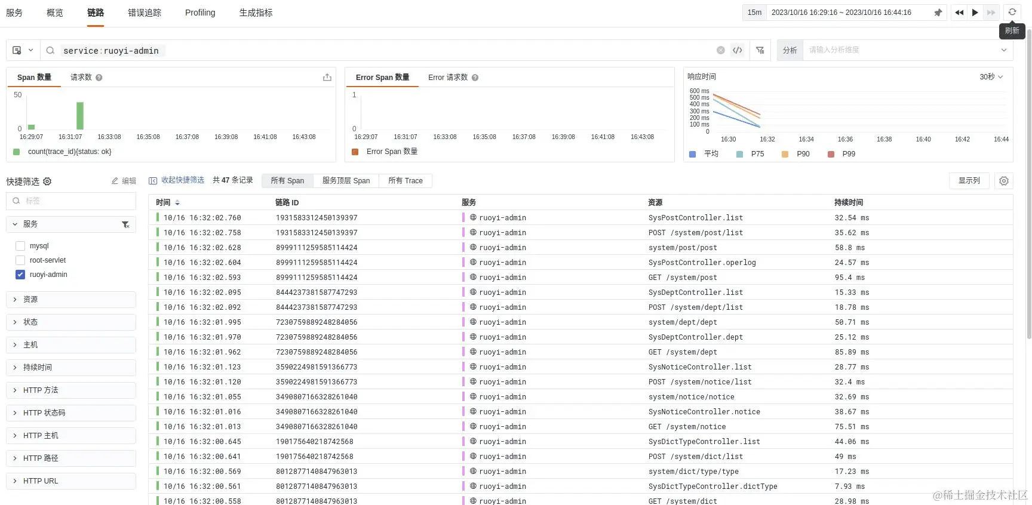Click the globe icon in system/post/post row
Image resolution: width=1032 pixels, height=505 pixels.
473,247
